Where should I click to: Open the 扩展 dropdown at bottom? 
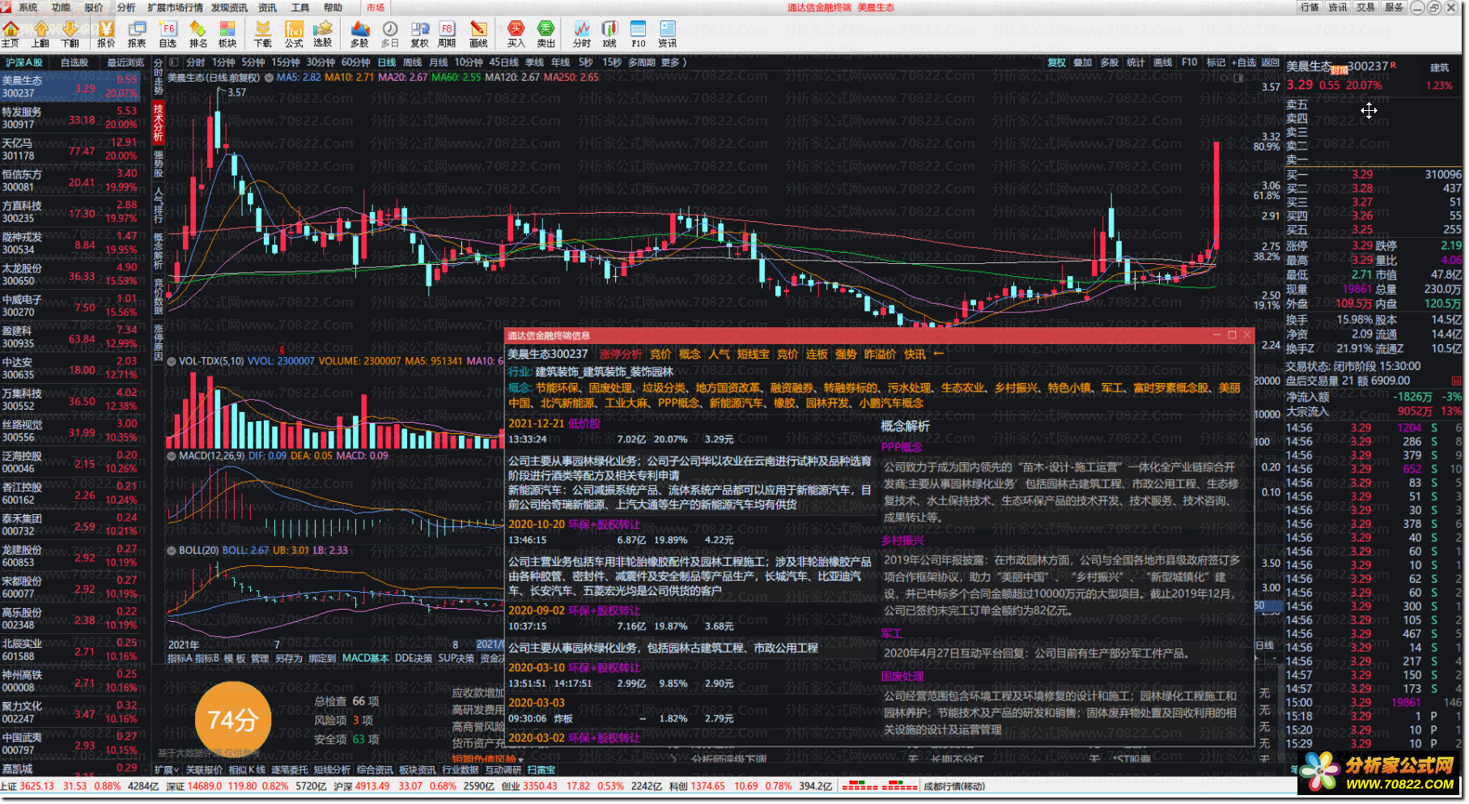tap(167, 770)
